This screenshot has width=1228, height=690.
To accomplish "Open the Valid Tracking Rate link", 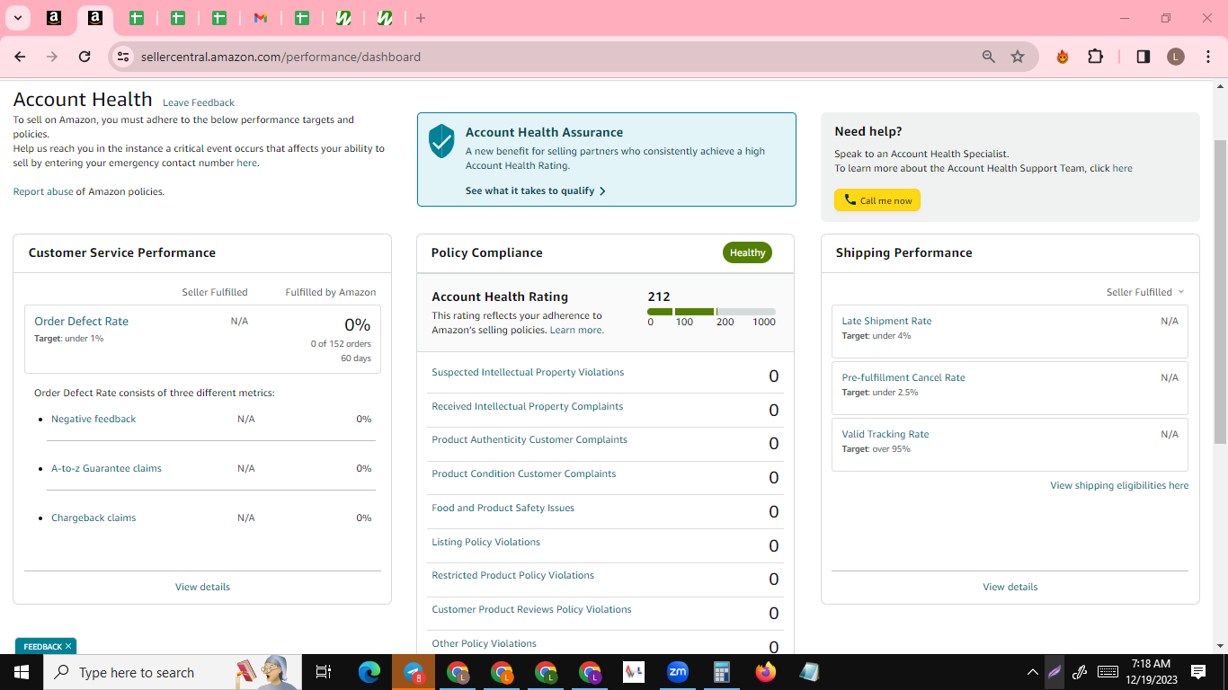I will pos(885,434).
